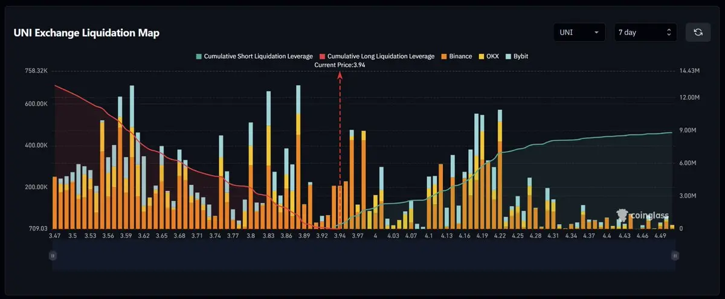Click the 4.22 x-axis label

[x=500, y=236]
